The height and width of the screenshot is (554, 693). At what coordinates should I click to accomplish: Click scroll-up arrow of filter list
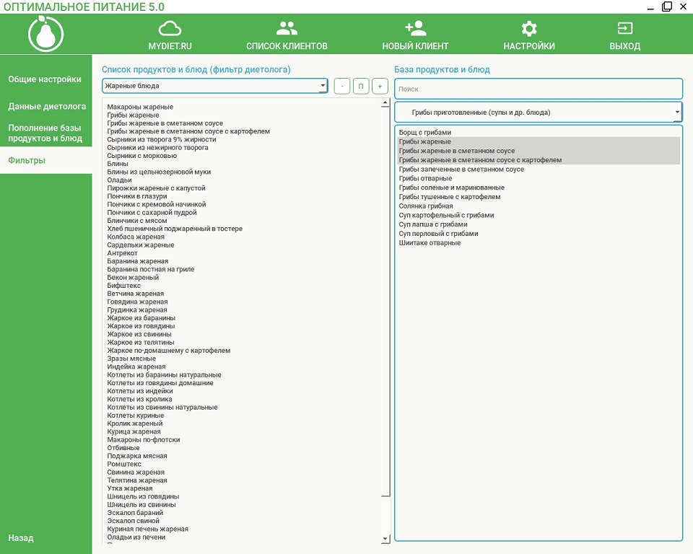click(385, 103)
